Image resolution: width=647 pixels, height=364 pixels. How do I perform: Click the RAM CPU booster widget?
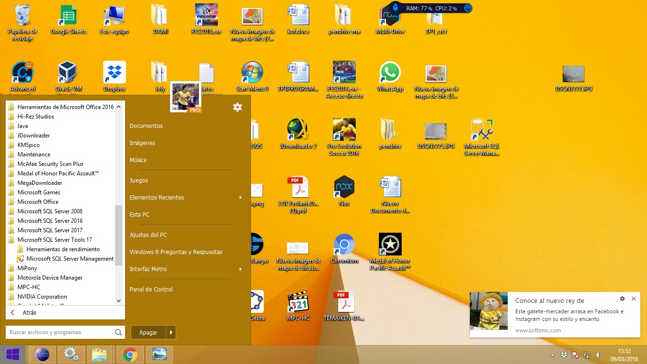click(430, 8)
